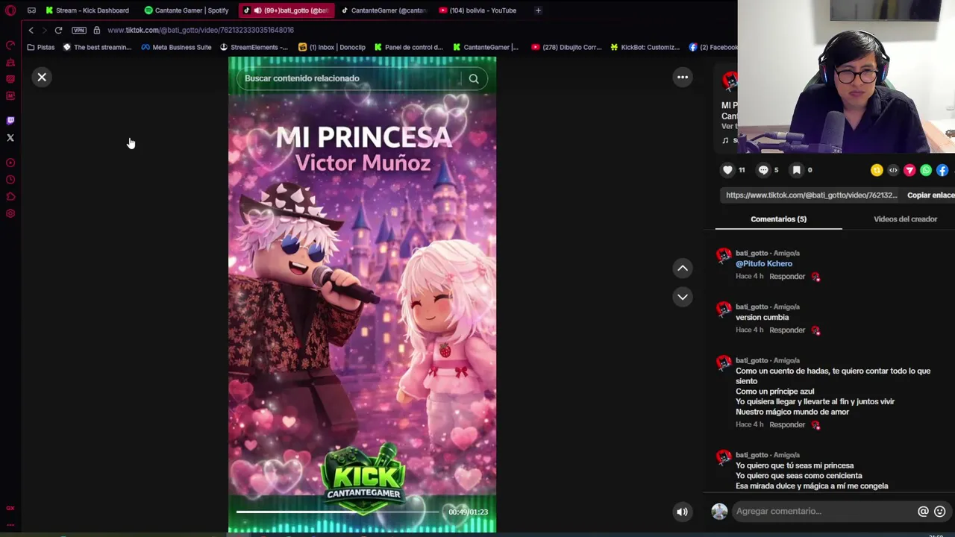955x537 pixels.
Task: Insert a mention with the @ icon
Action: 923,511
